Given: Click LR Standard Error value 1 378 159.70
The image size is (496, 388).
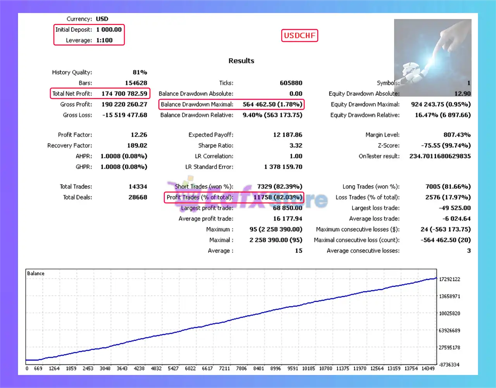Looking at the screenshot, I should click(x=283, y=166).
